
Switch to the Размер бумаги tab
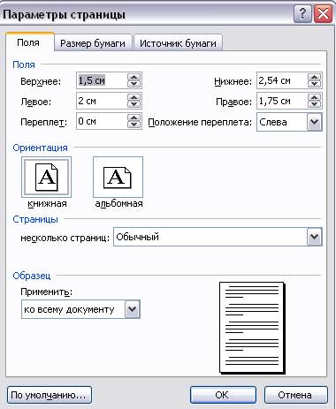(x=93, y=43)
